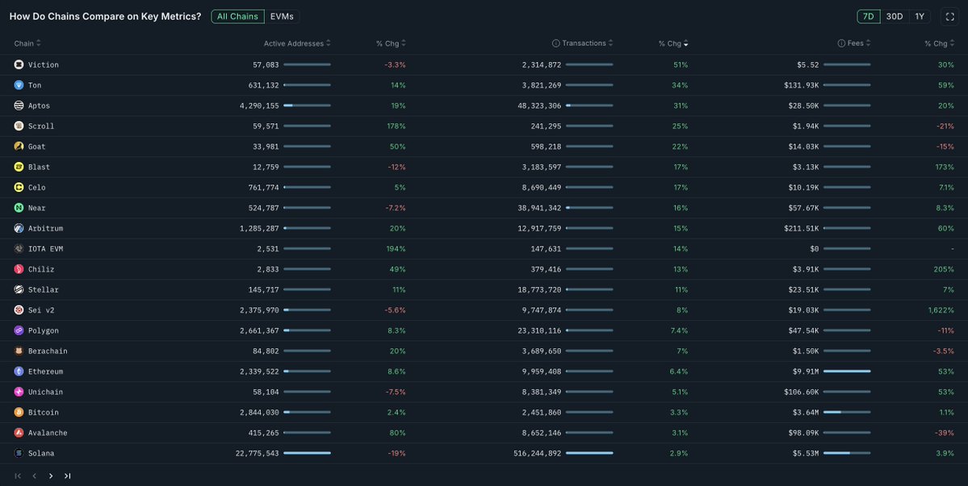The image size is (968, 486).
Task: Jump to the first page arrow
Action: tap(18, 476)
